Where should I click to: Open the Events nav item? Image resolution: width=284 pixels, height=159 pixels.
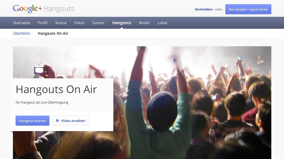tap(98, 23)
